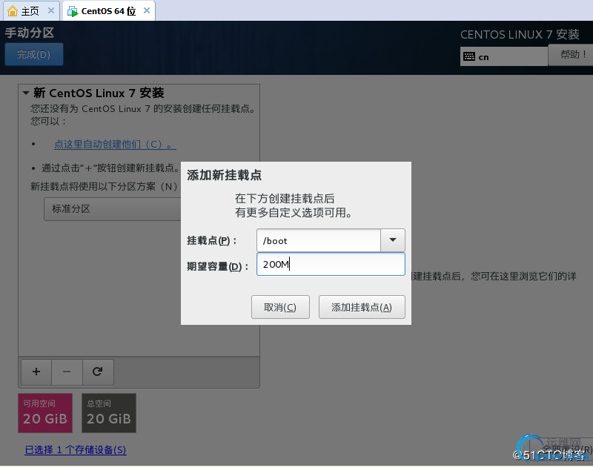Viewport: 593px width, 468px height.
Task: Click the 总空间 20 GiB box
Action: pos(109,413)
